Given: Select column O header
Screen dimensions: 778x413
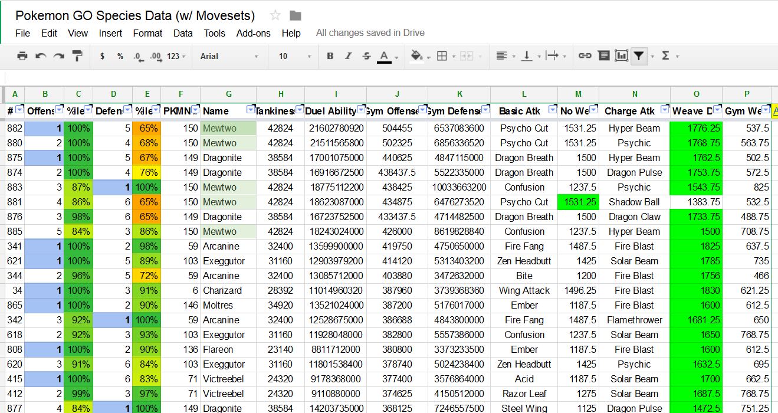Looking at the screenshot, I should click(696, 94).
